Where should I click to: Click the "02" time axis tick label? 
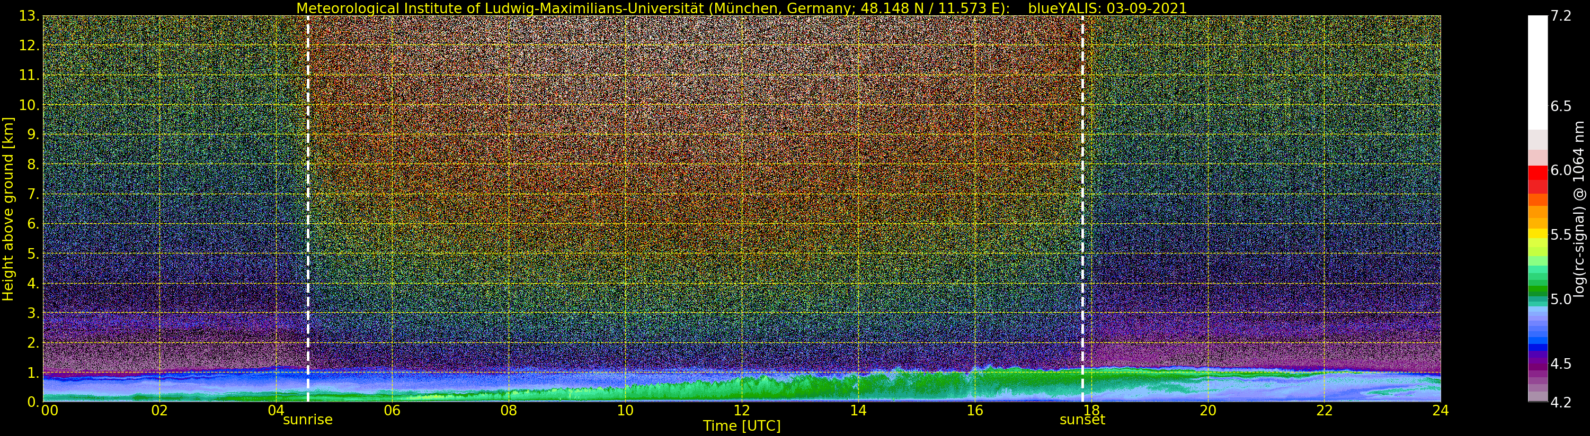tap(159, 411)
